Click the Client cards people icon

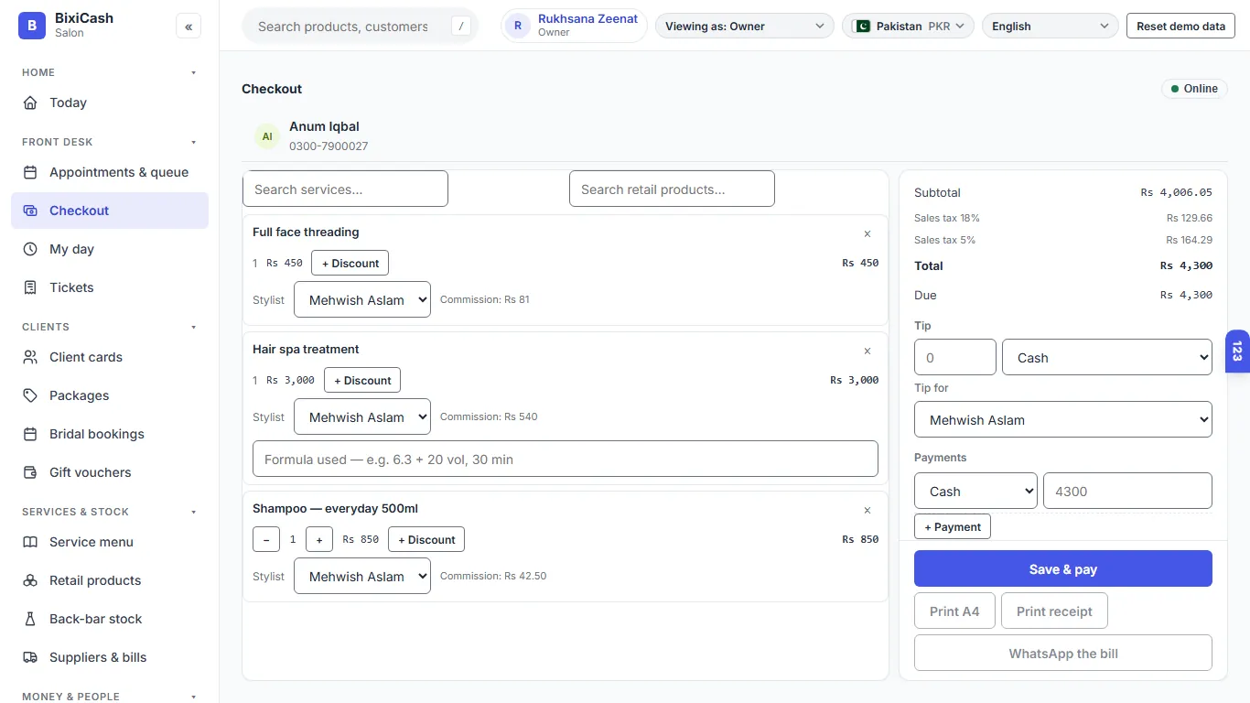31,357
